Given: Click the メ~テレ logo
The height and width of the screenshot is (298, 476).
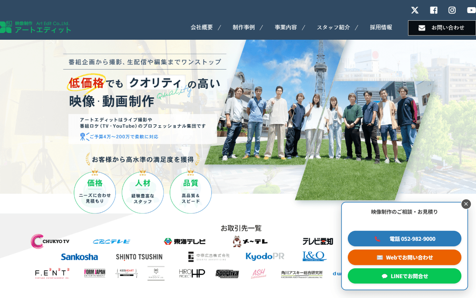Looking at the screenshot, I should (250, 241).
